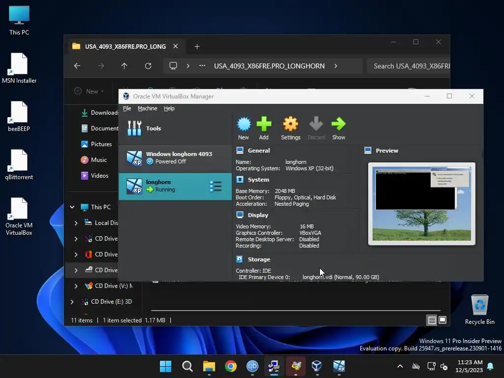Open the File menu in VirtualBox
The width and height of the screenshot is (504, 378).
tap(127, 108)
